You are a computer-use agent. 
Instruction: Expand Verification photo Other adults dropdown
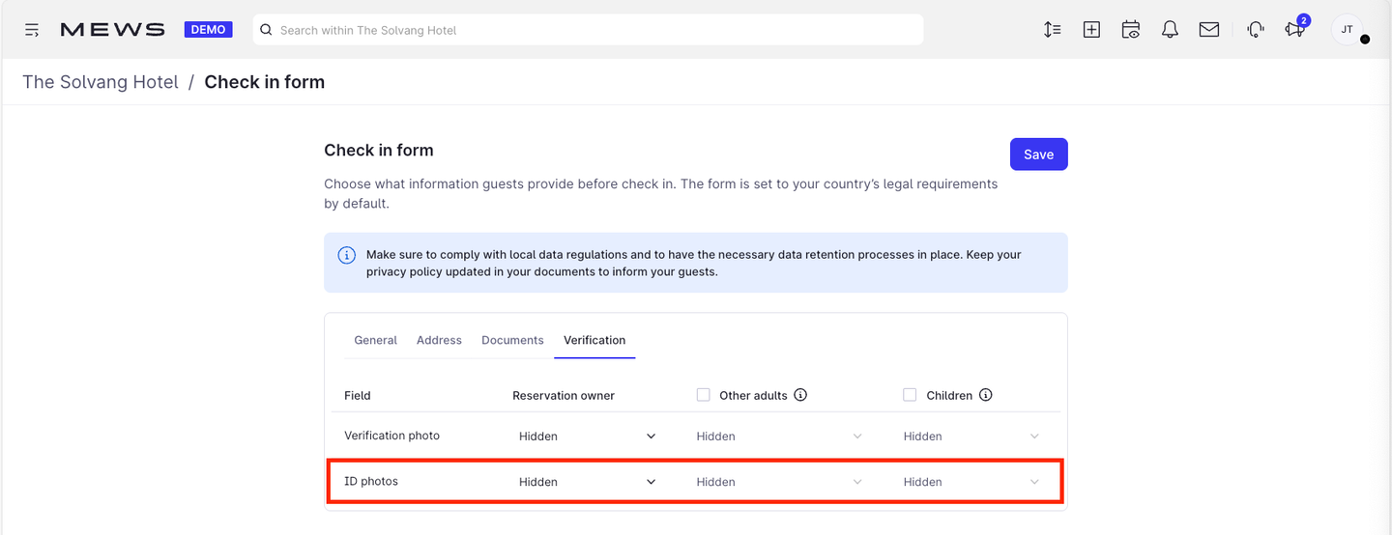tap(779, 436)
